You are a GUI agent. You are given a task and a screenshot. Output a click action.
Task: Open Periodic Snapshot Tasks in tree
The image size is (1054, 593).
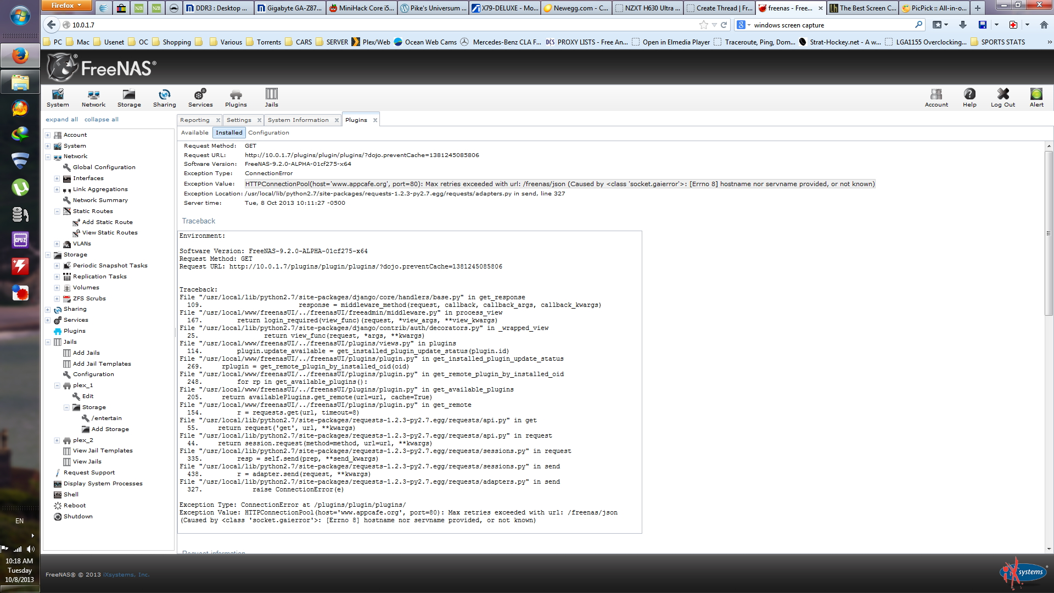[x=110, y=266]
